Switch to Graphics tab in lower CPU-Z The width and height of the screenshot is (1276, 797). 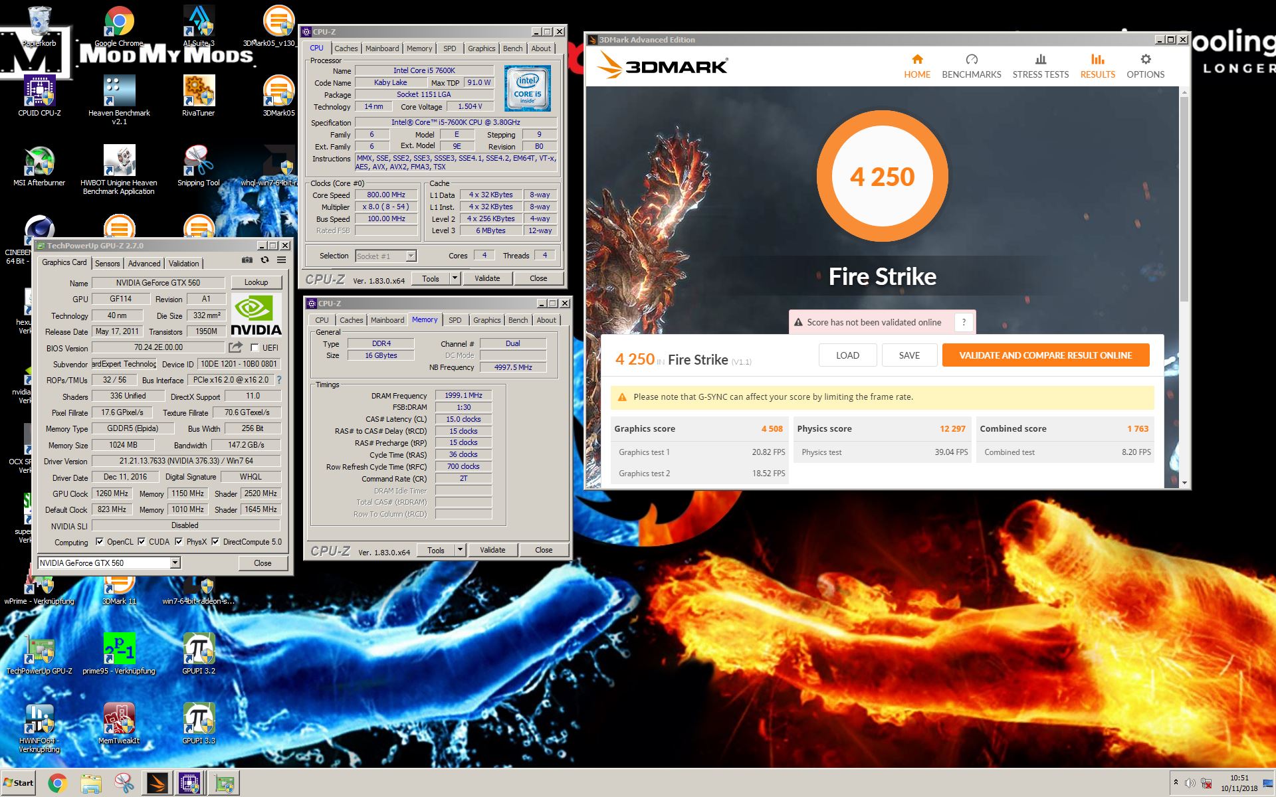(x=486, y=320)
